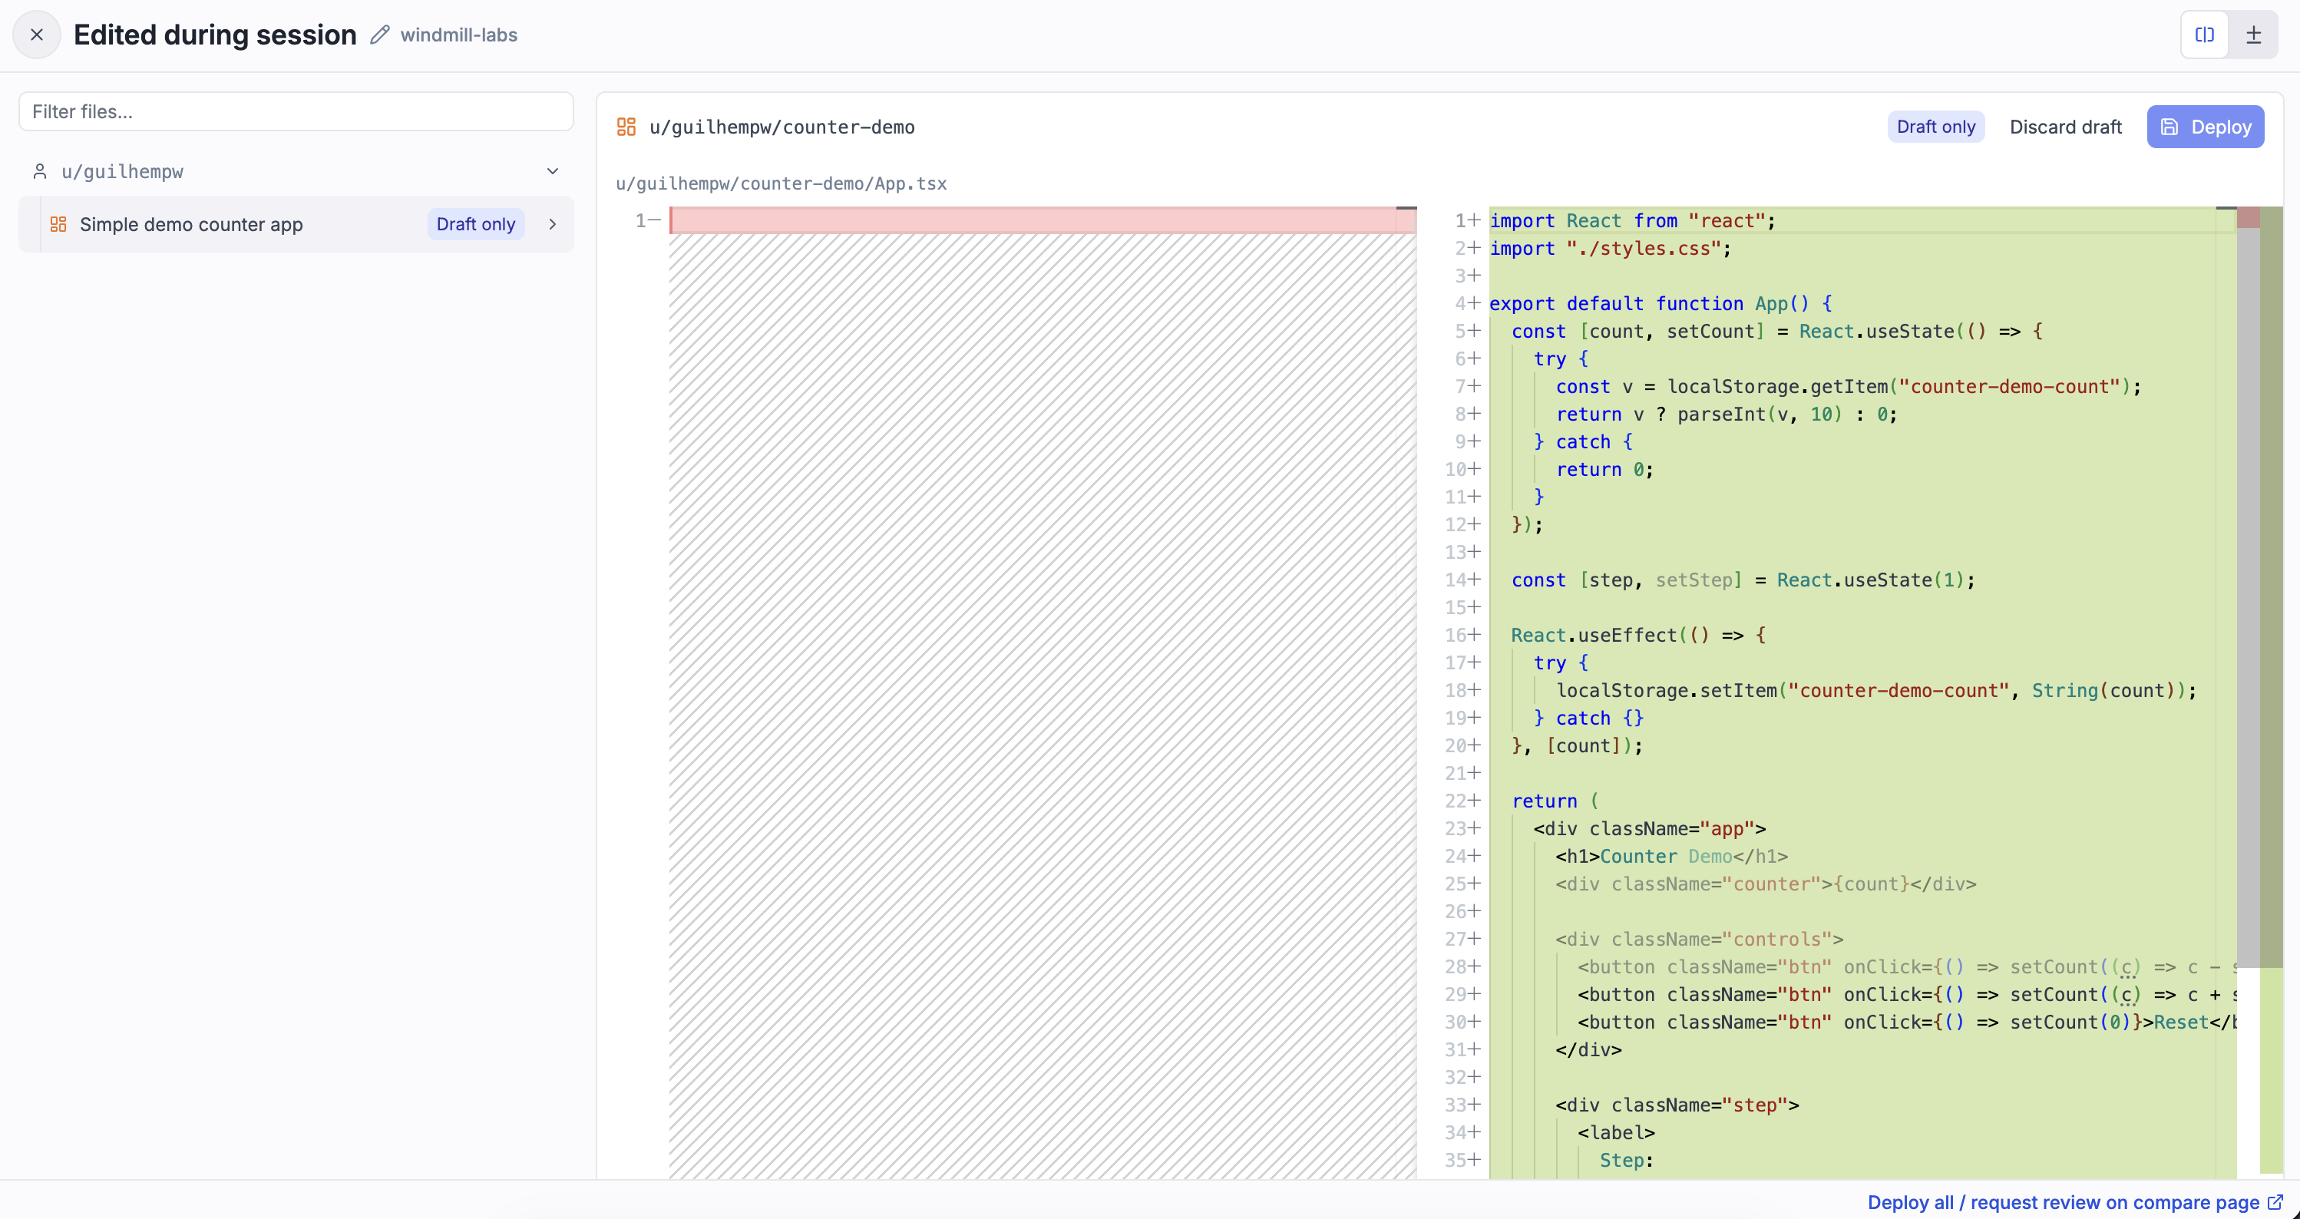Click line 30 Reset button code
Screen dimensions: 2300x1219
(x=1906, y=1022)
